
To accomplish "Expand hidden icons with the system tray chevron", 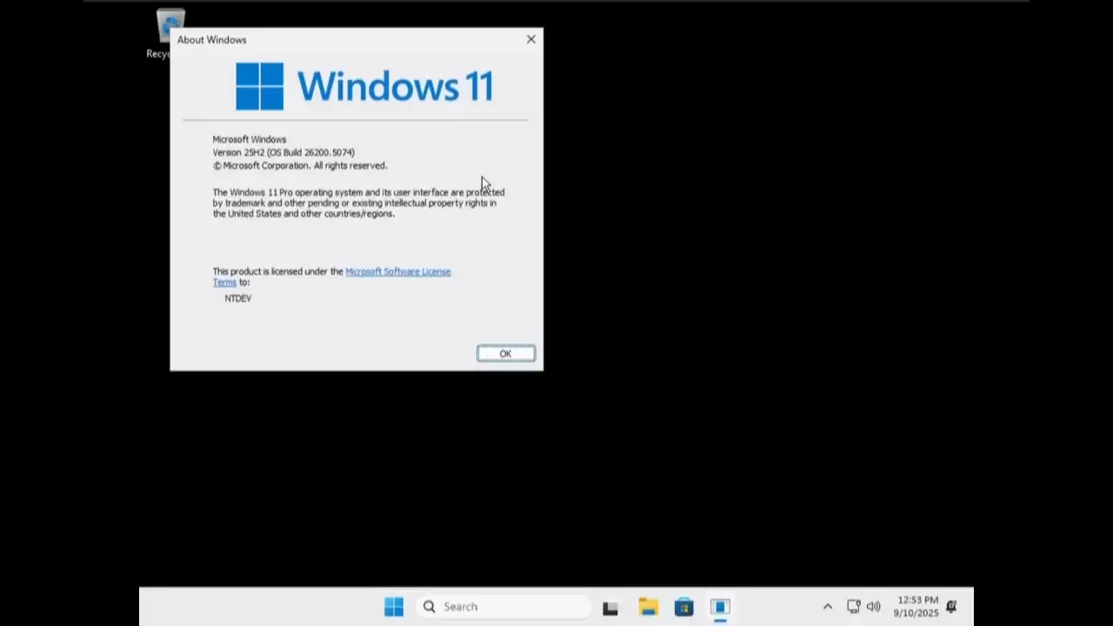I will tap(827, 606).
